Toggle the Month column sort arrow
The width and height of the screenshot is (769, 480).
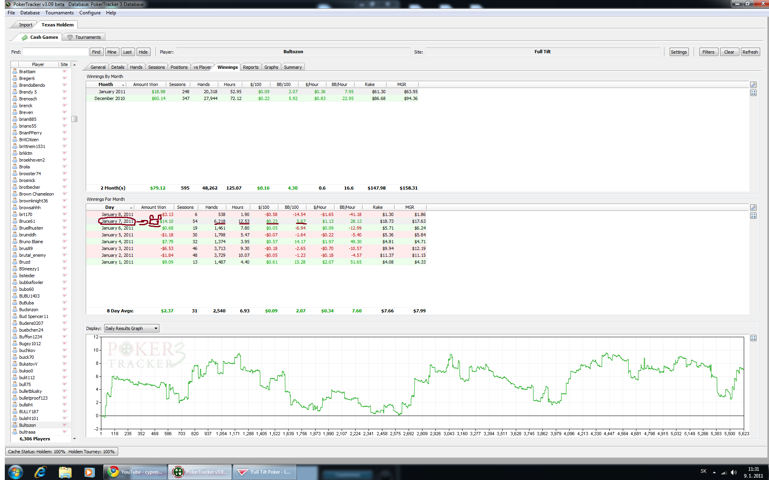pos(123,85)
